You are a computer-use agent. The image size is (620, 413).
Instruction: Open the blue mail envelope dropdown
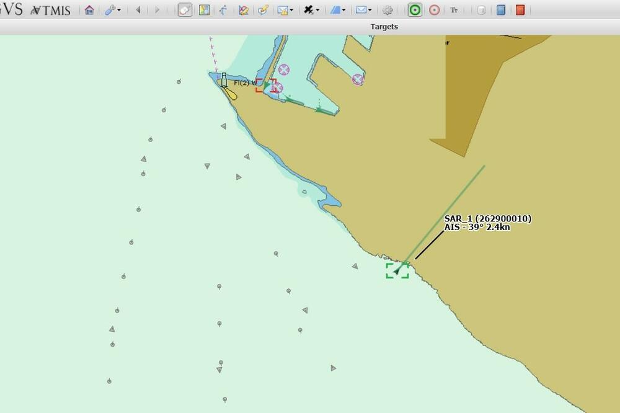click(363, 10)
